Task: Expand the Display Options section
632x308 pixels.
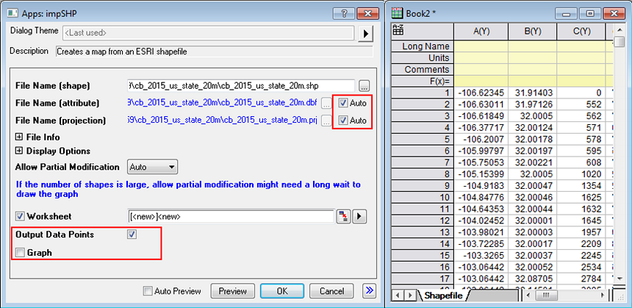Action: (18, 151)
